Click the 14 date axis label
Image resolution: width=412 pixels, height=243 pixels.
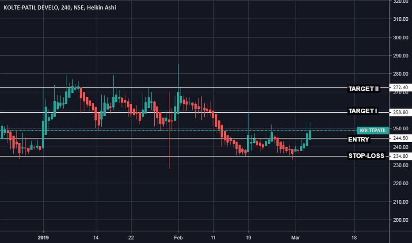[x=96, y=238]
